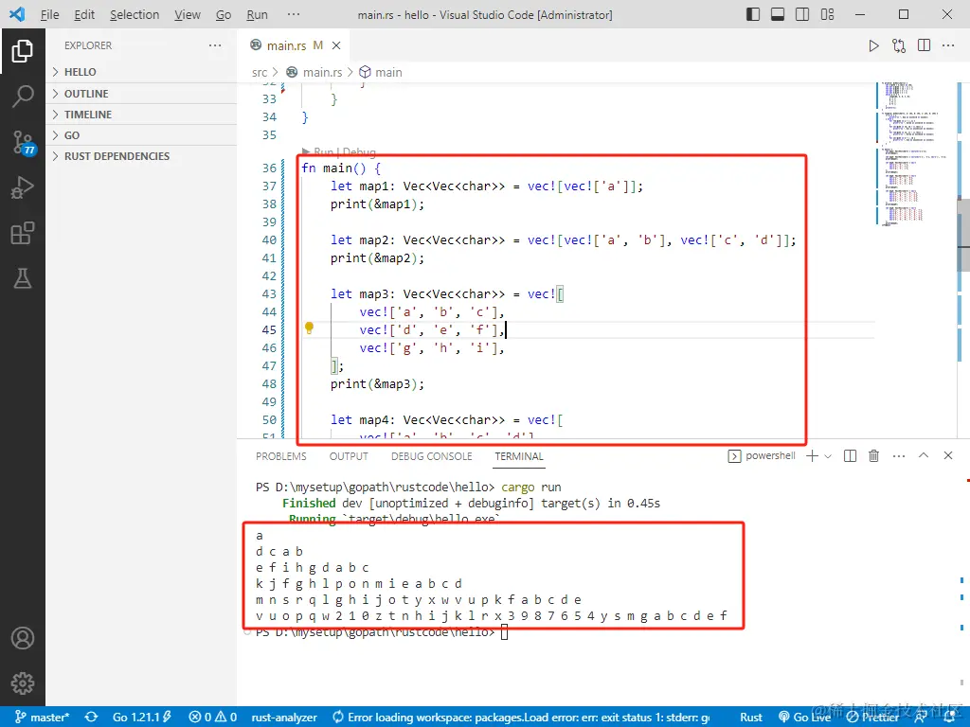Click the main.rs breadcrumb segment

coord(314,72)
